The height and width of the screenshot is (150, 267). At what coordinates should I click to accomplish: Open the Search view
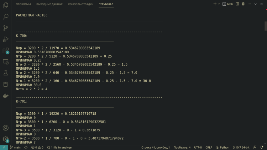[x=5, y=16]
